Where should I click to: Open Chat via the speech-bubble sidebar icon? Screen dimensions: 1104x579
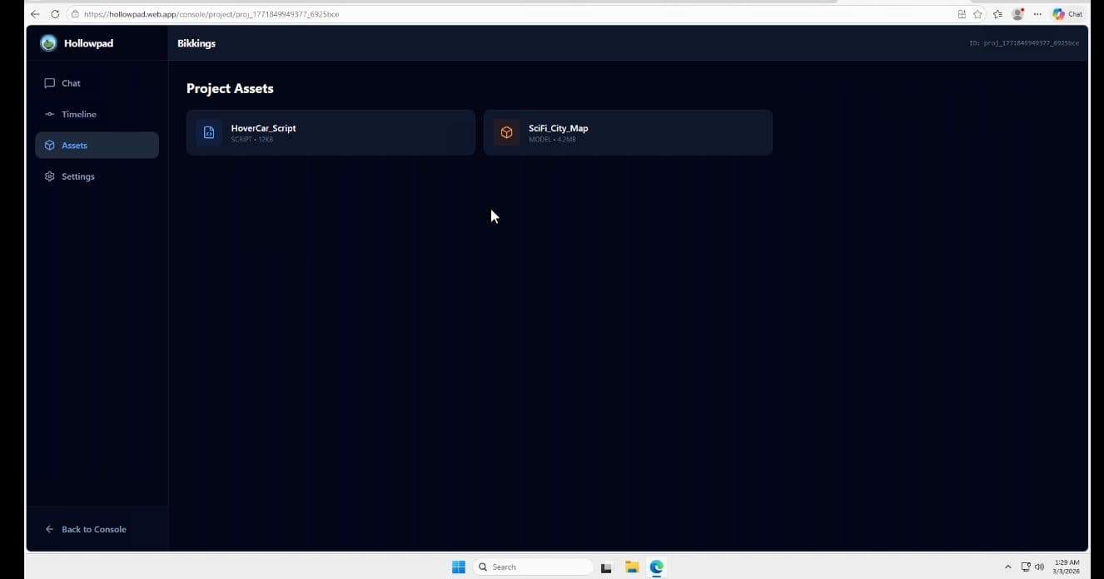point(50,82)
